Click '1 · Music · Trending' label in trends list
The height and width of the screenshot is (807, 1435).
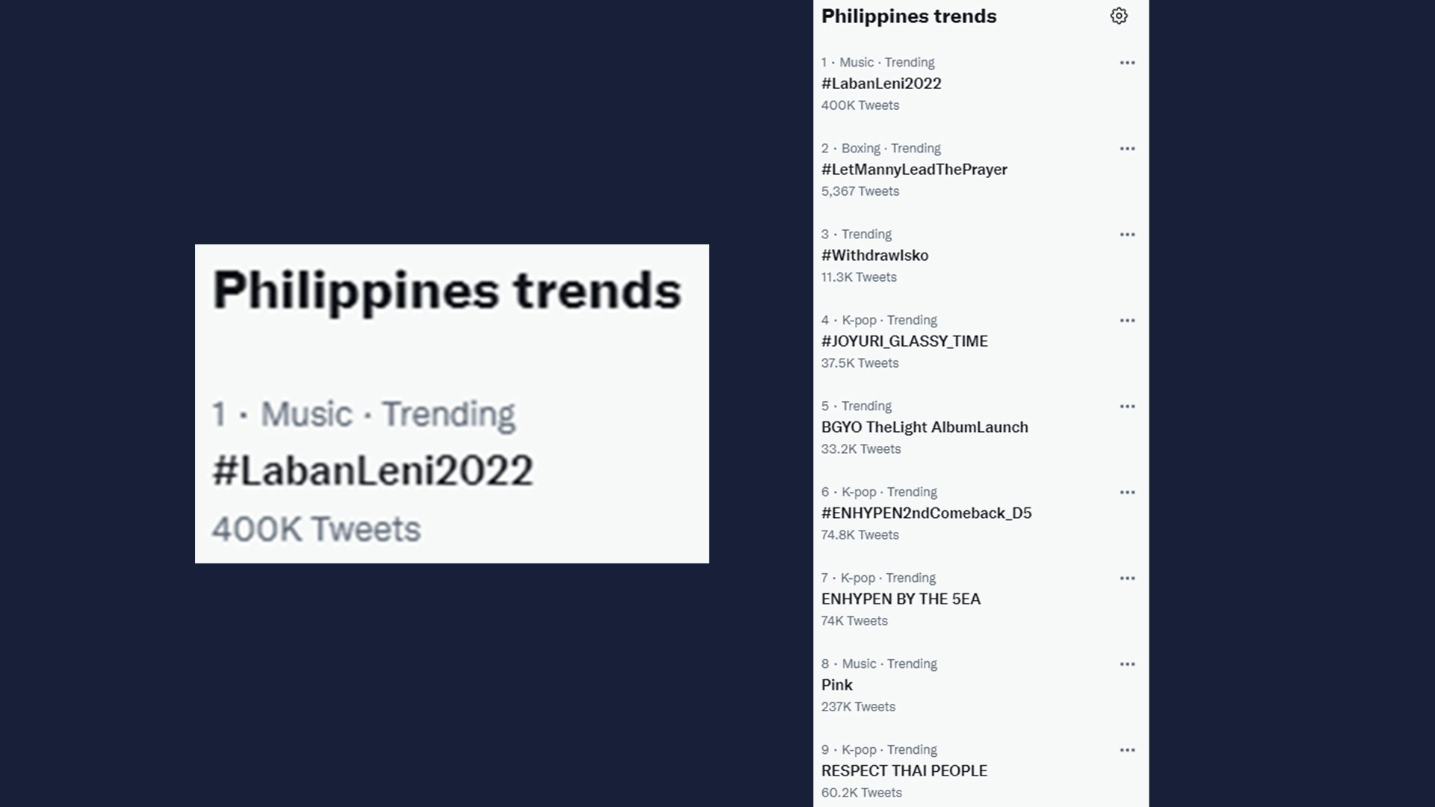(878, 63)
